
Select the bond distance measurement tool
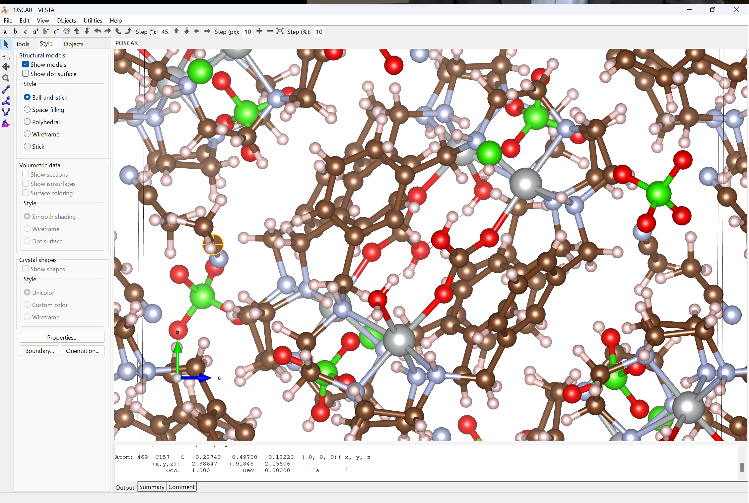tap(6, 89)
